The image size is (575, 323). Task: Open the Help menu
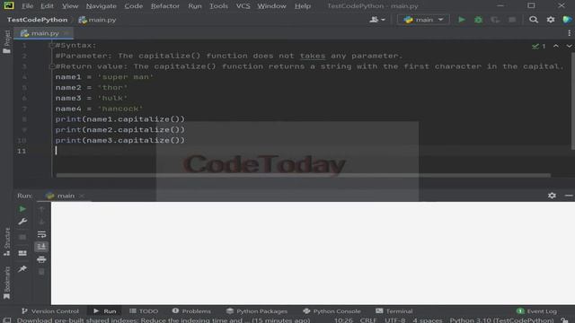tap(303, 6)
